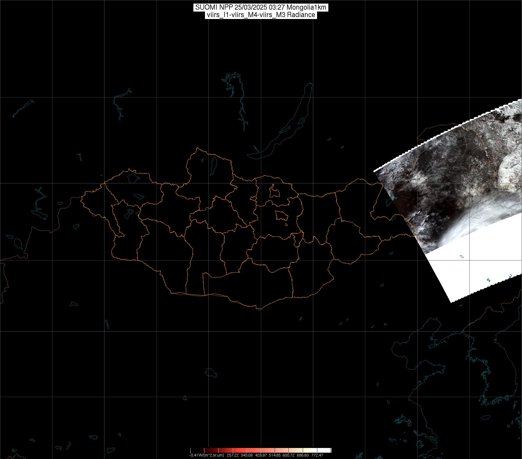
Task: Click the colorbar value "600.72"
Action: tap(289, 455)
